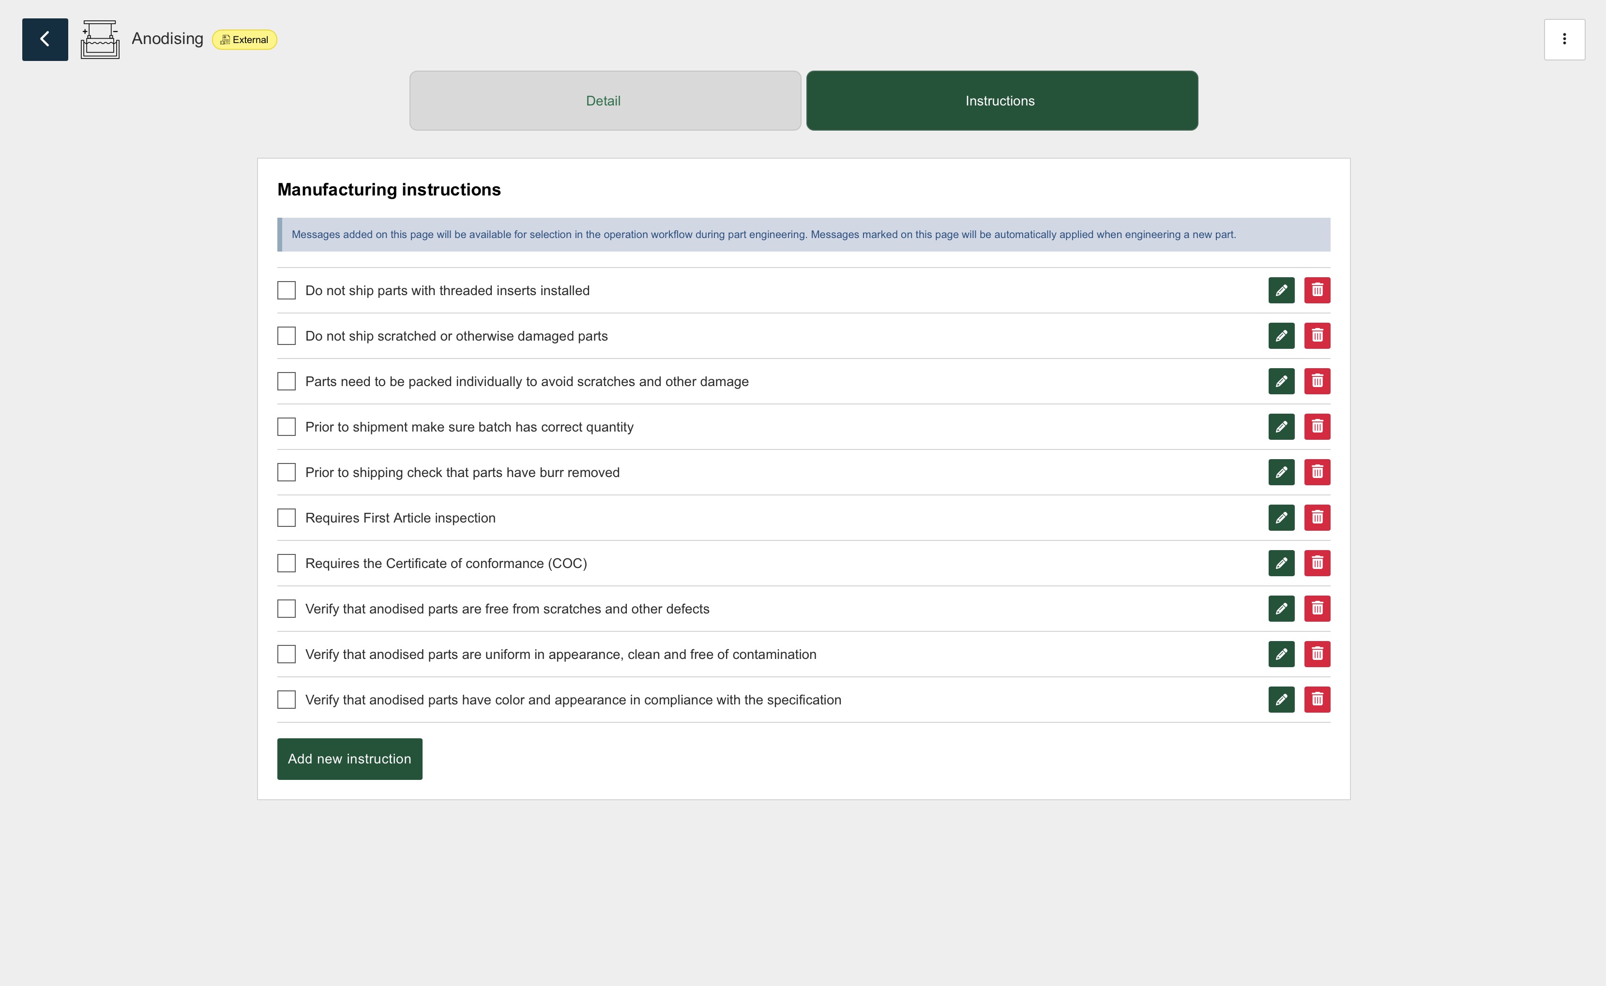Click the Anodising operation tank icon

(x=100, y=39)
